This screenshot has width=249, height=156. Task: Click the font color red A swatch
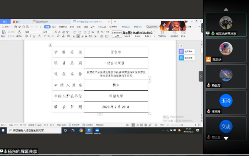[64, 36]
